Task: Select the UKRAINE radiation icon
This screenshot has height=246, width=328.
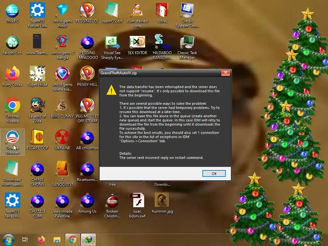Action: pyautogui.click(x=62, y=140)
